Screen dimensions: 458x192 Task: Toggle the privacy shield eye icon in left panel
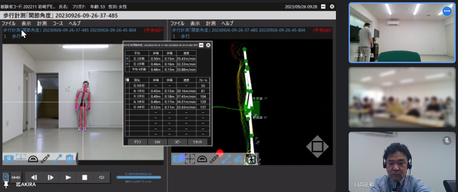[70, 158]
